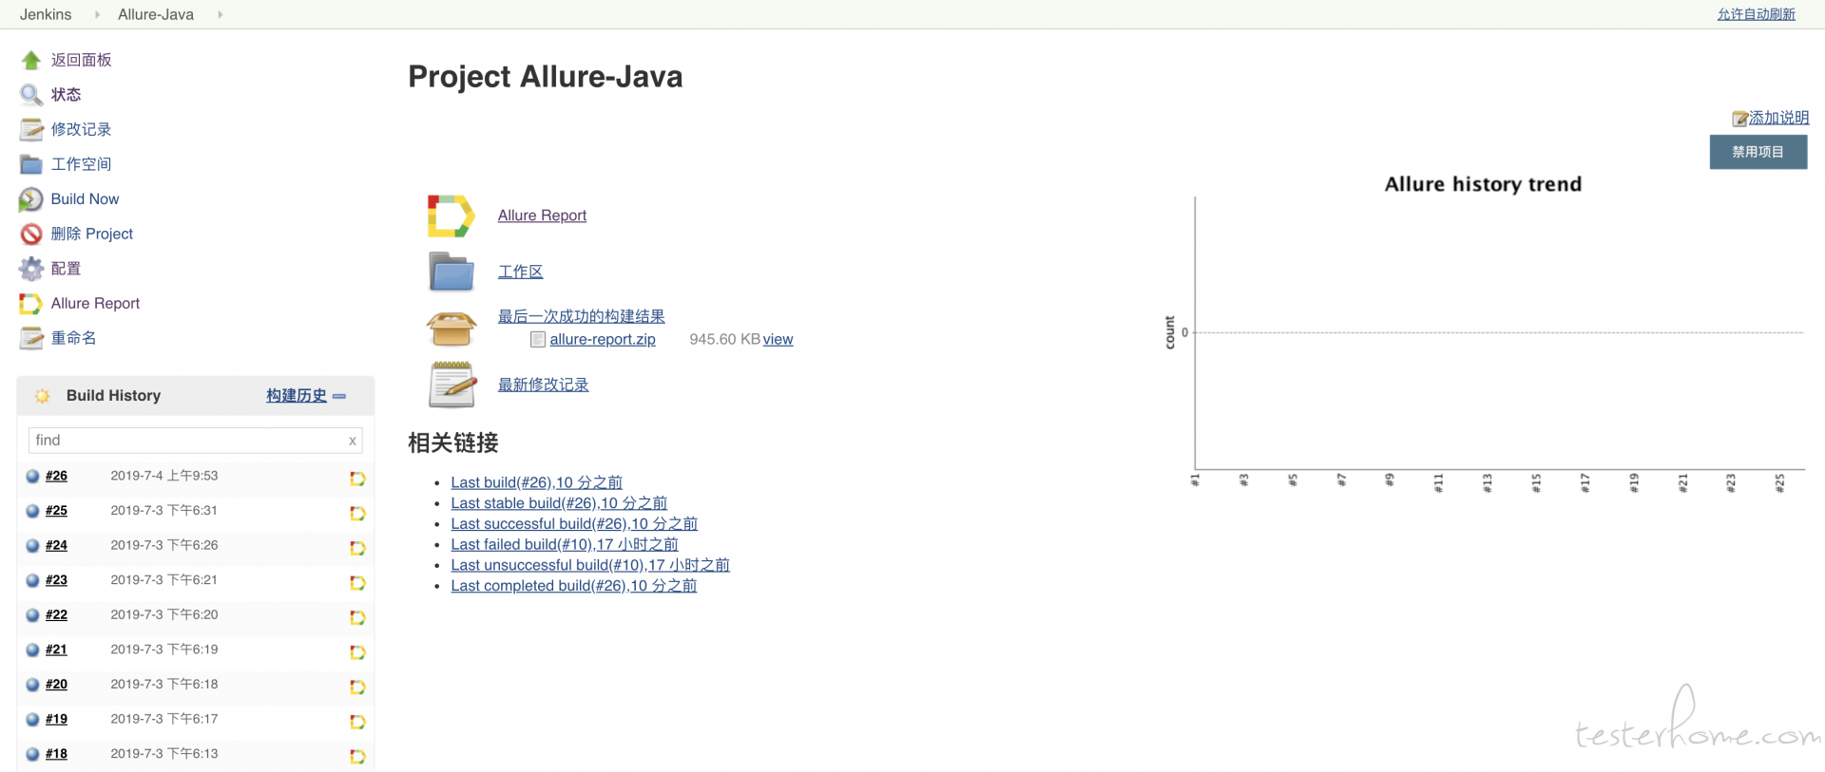The height and width of the screenshot is (772, 1825).
Task: Click the gear icon beside 配置
Action: coord(31,269)
